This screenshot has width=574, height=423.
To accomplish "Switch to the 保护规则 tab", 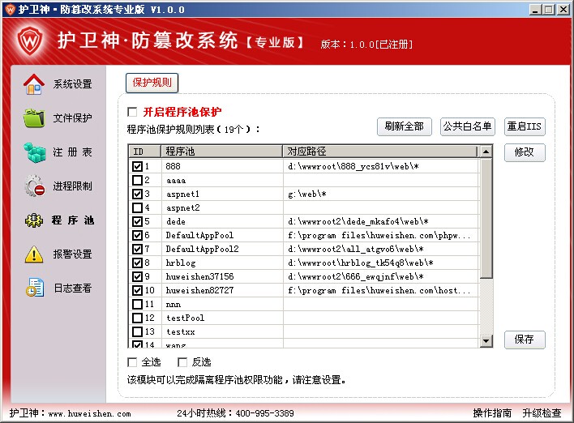I will click(x=152, y=83).
